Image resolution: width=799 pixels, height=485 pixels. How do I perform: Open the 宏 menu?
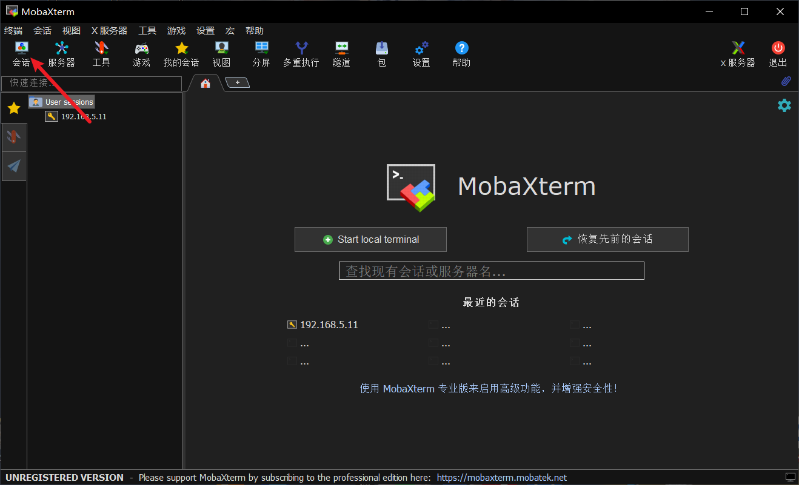tap(230, 30)
